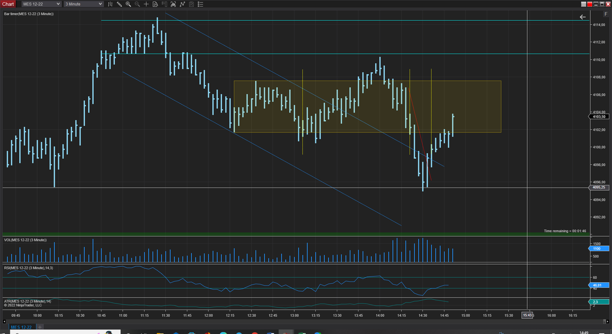Click the 14:49 taskbar clock
This screenshot has height=334, width=612.
tap(584, 332)
